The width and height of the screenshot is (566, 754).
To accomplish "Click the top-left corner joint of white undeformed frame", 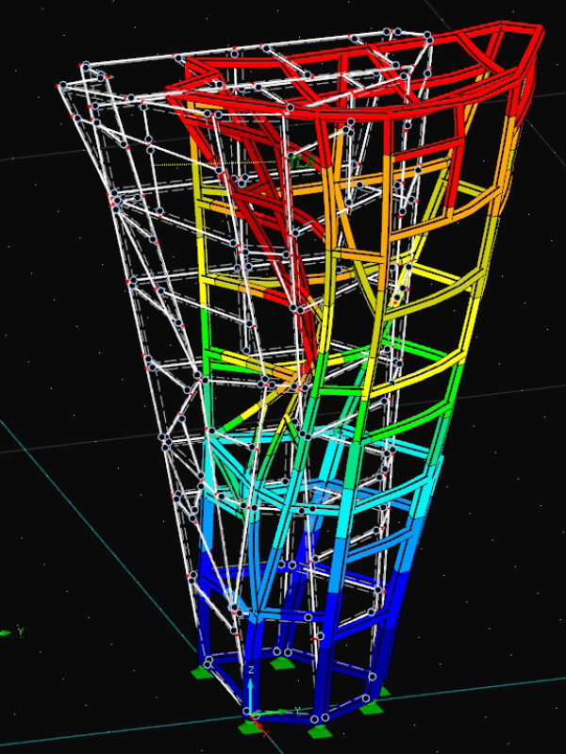I will point(87,65).
